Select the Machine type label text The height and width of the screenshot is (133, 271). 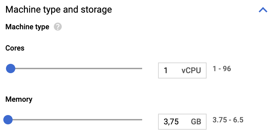(x=27, y=27)
